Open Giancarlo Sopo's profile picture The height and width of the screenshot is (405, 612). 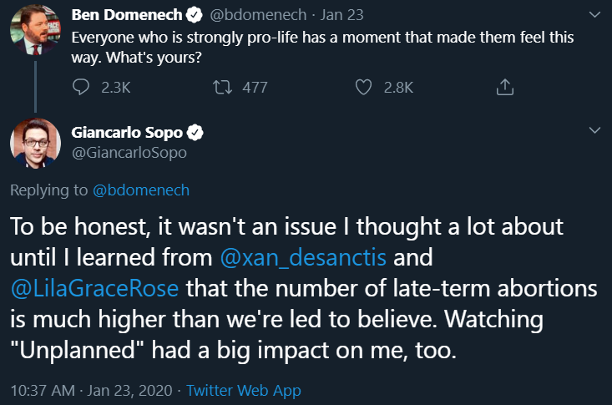pos(34,143)
